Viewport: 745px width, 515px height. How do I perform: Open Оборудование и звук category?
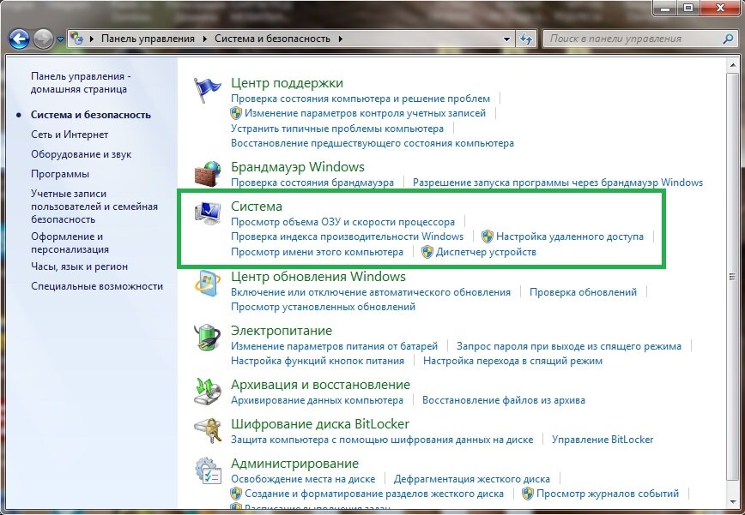pyautogui.click(x=81, y=154)
